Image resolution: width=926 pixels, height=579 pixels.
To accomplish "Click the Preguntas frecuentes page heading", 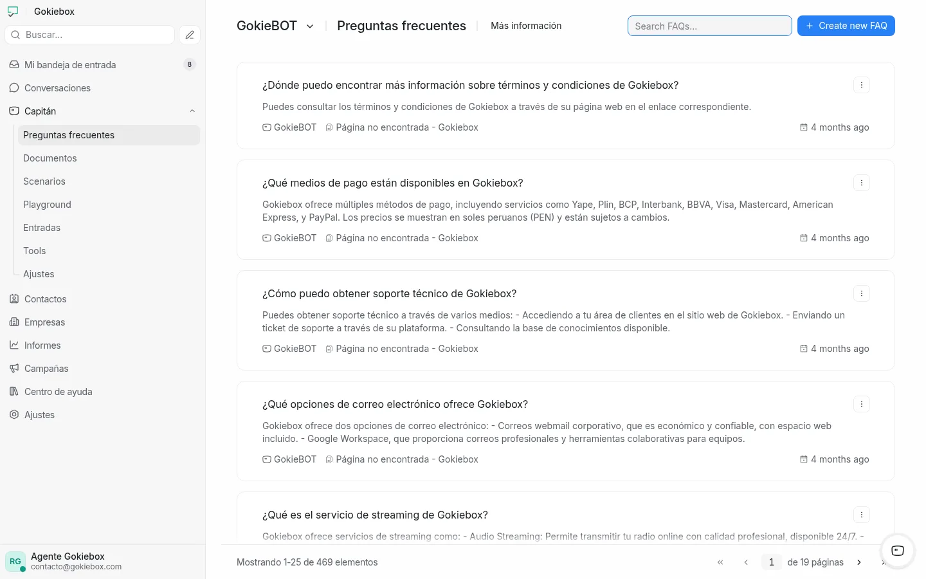I will click(x=401, y=26).
